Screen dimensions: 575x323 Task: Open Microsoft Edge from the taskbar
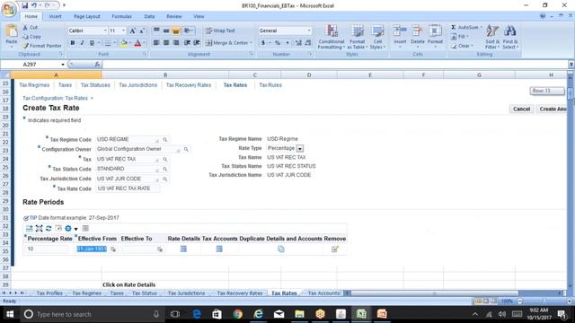[x=197, y=314]
